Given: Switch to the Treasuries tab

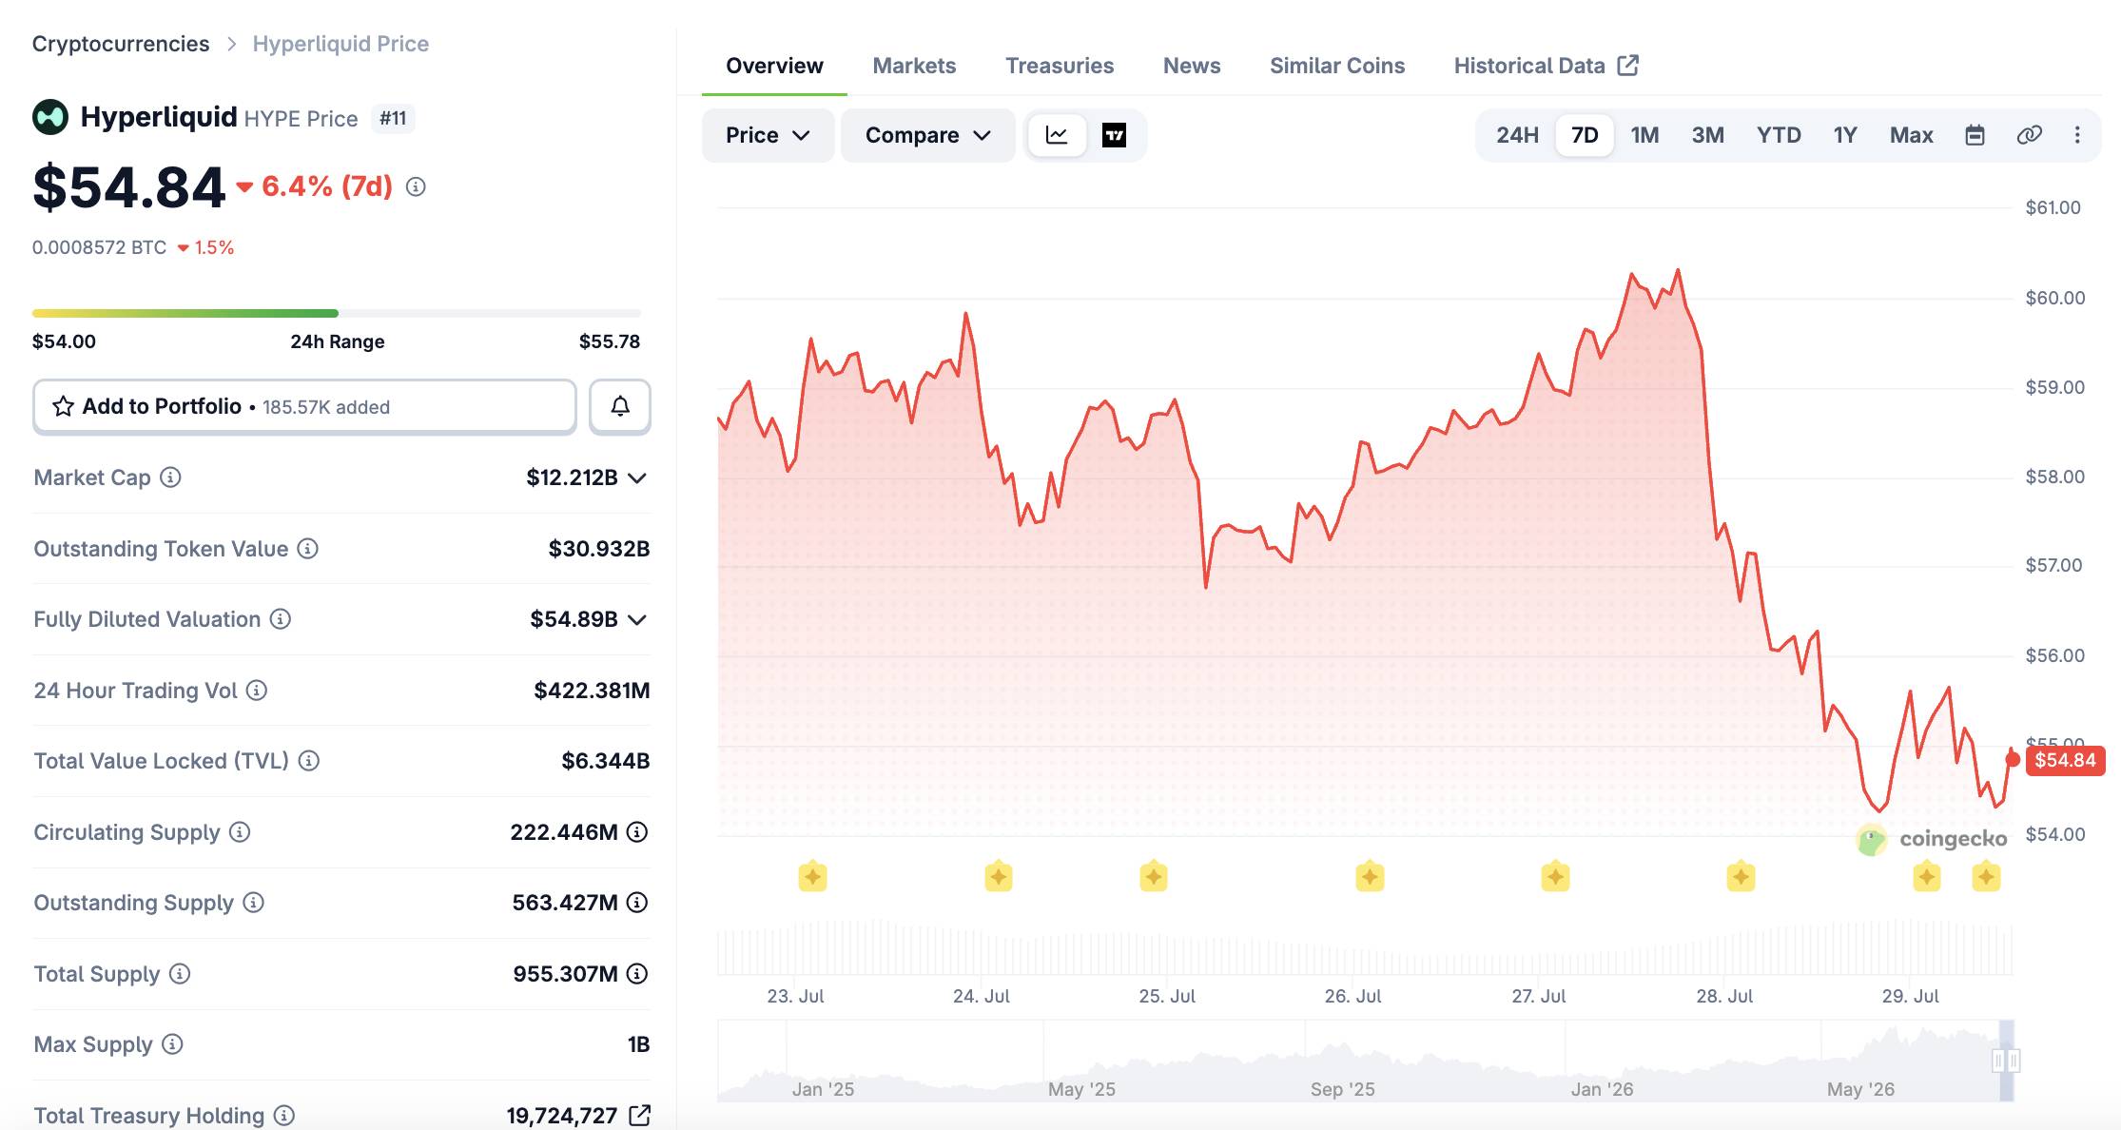Looking at the screenshot, I should 1060,66.
